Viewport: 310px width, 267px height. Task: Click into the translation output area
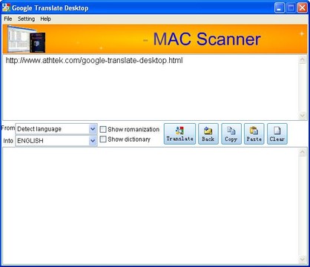[x=151, y=205]
